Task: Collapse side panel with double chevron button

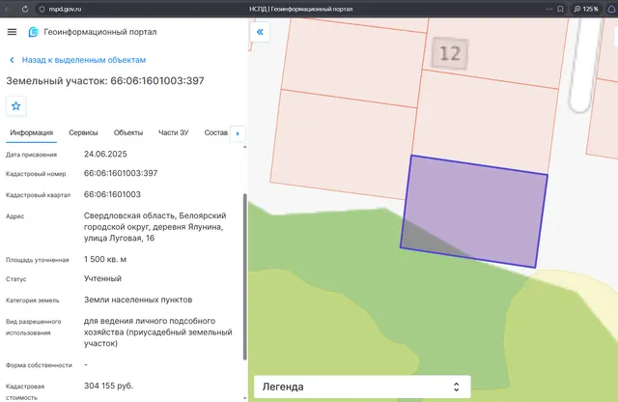Action: pos(260,32)
